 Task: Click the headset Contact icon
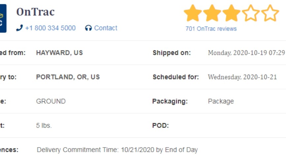coord(88,28)
